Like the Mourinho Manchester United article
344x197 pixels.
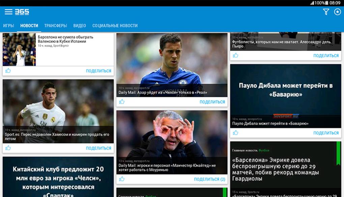tap(122, 179)
